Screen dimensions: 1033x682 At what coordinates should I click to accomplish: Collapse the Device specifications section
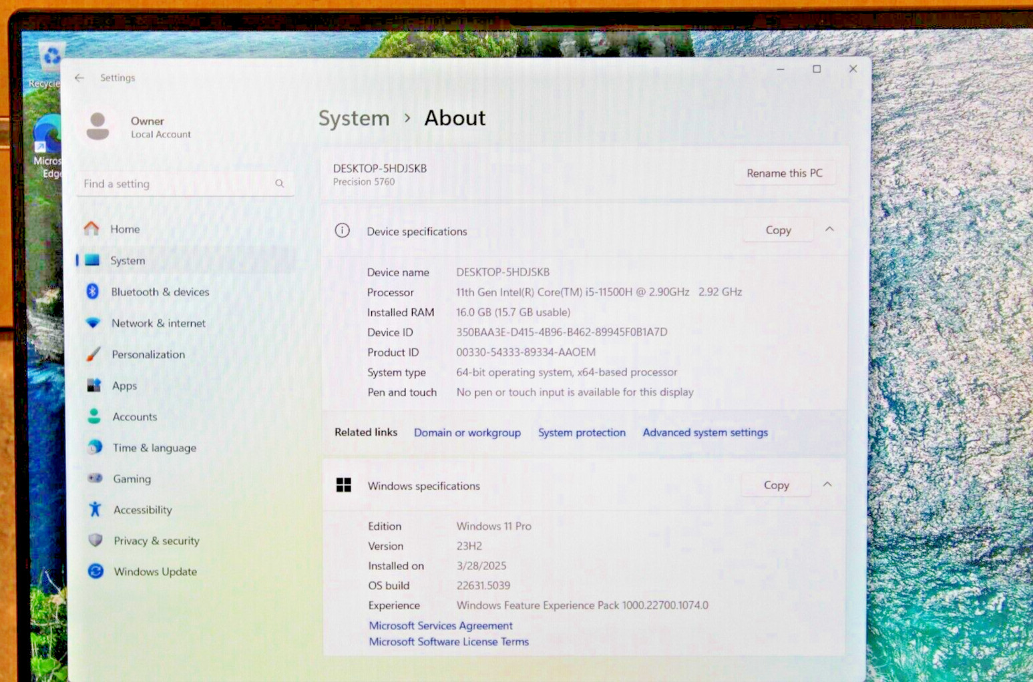[x=829, y=229]
